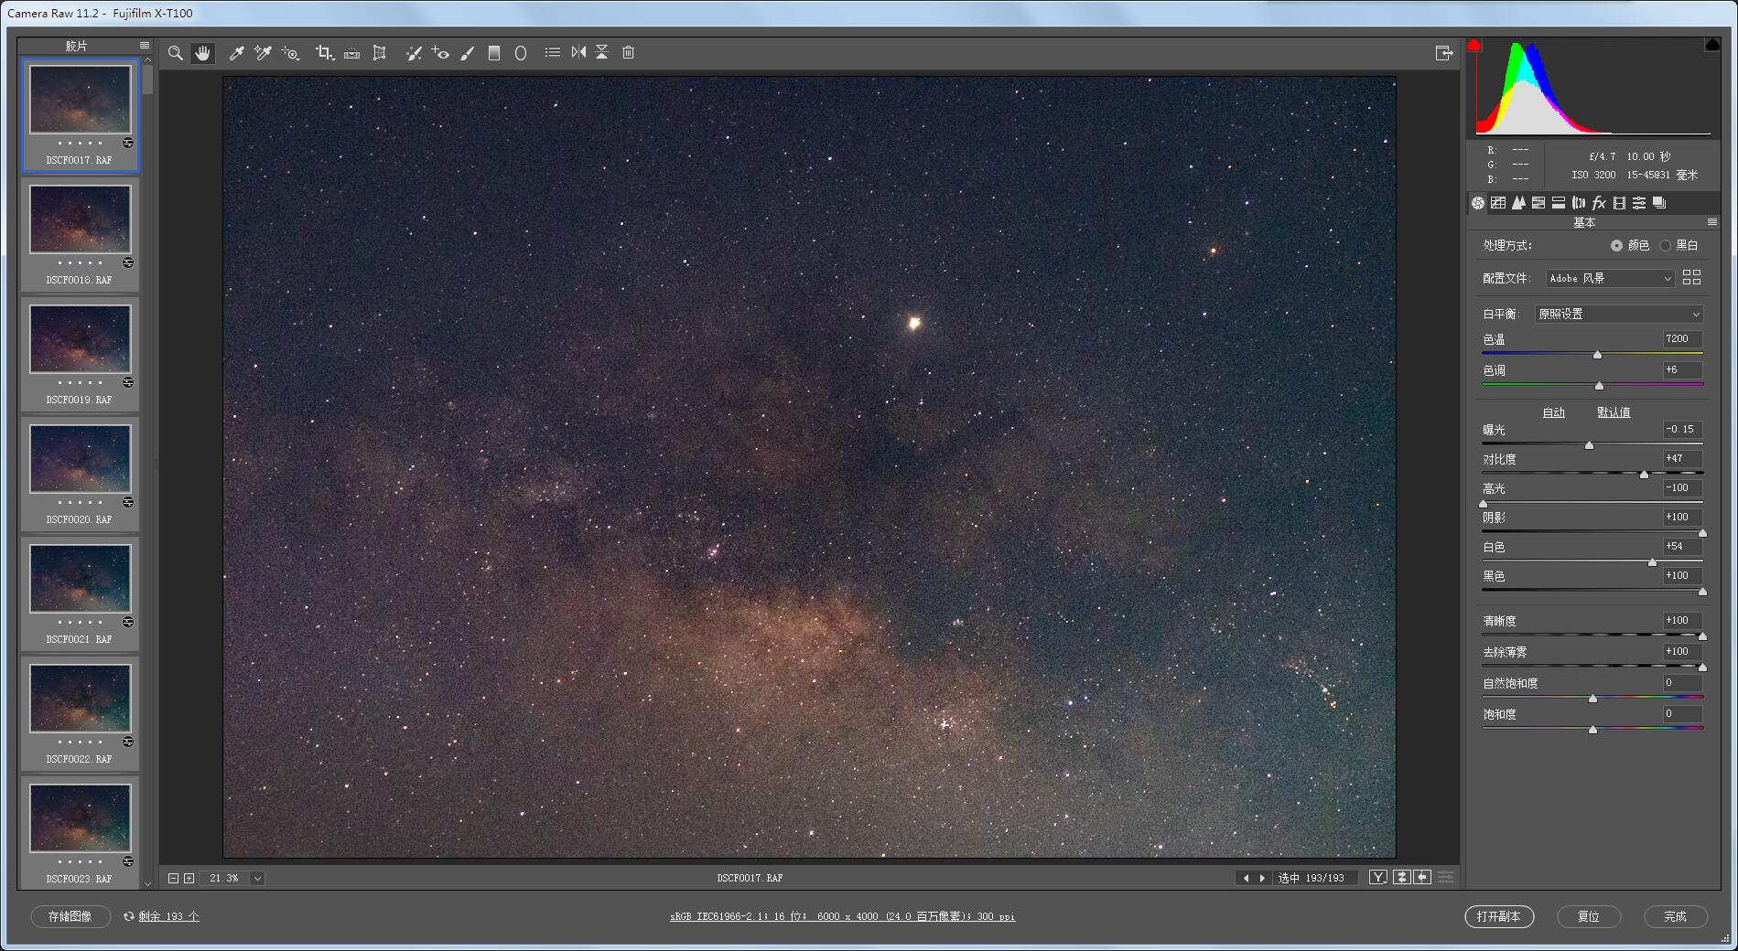Click the 自动 auto tone link
This screenshot has height=951, width=1738.
click(x=1554, y=412)
